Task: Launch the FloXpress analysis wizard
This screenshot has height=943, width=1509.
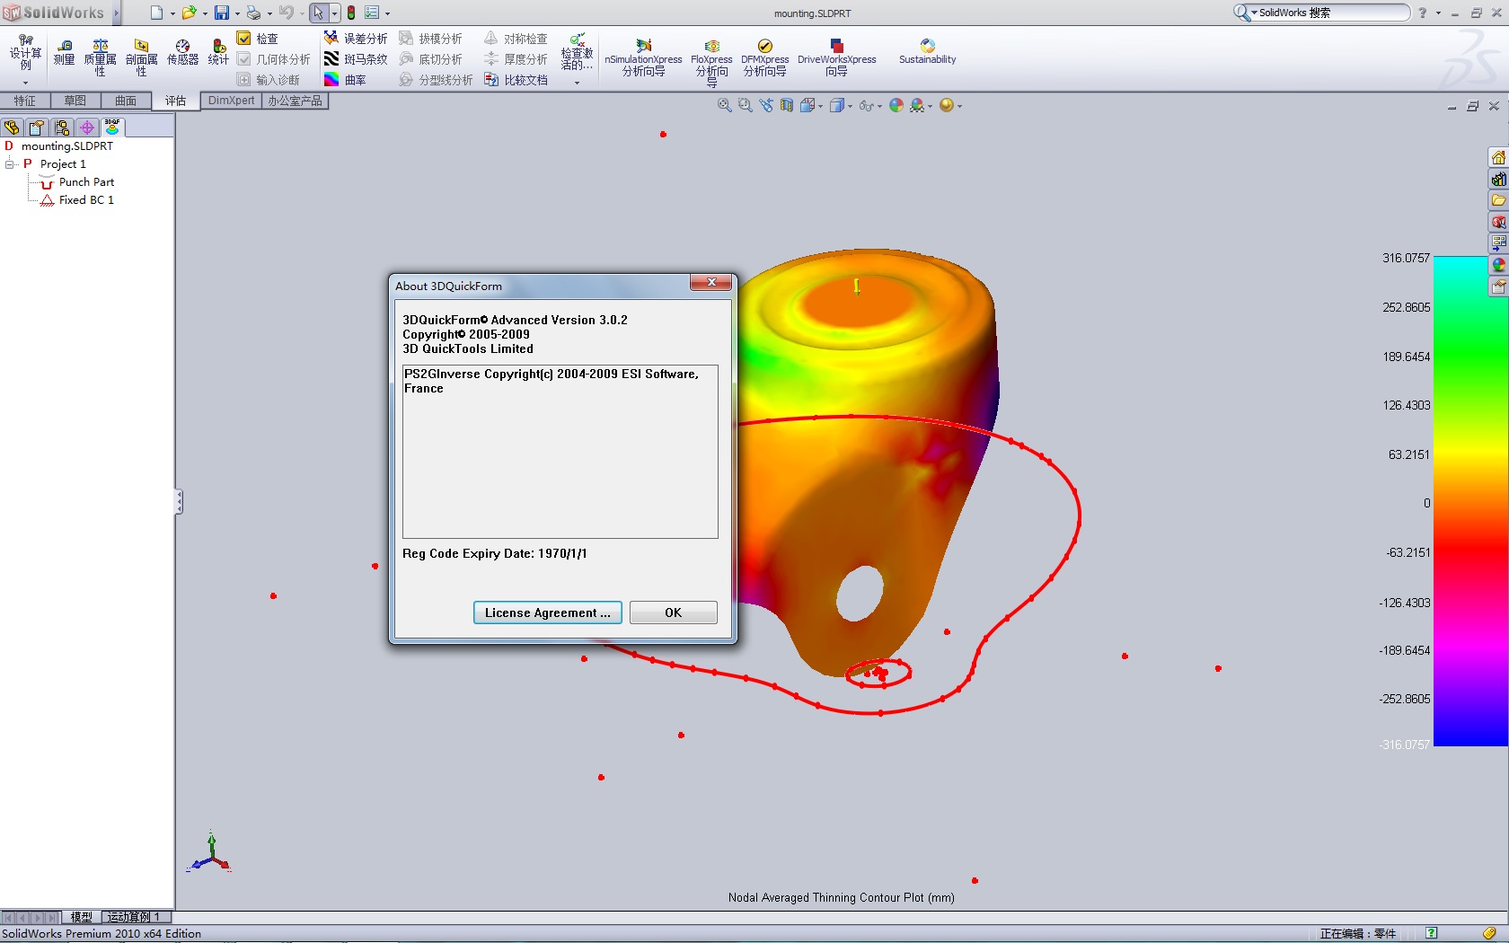Action: [x=711, y=61]
